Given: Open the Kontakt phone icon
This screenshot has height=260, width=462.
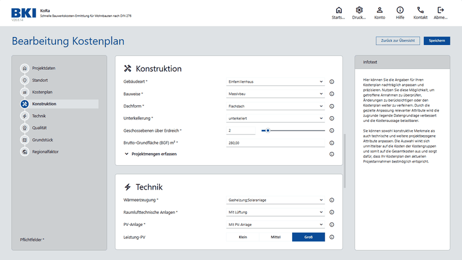Looking at the screenshot, I should [x=420, y=10].
